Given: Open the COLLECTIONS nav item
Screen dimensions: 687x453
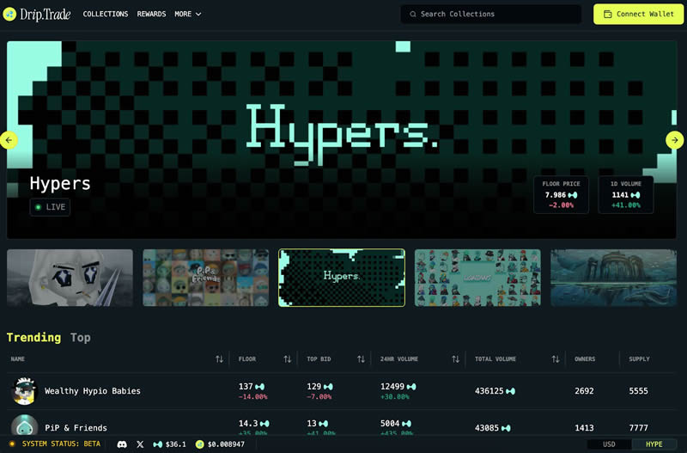Looking at the screenshot, I should (x=106, y=15).
